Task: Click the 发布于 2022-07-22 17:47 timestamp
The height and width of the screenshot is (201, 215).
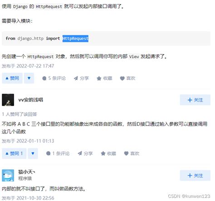Action: [x=28, y=66]
